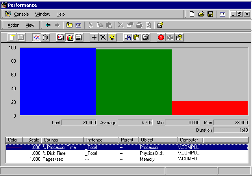The width and height of the screenshot is (252, 176).
Task: Expand the Console menu
Action: pos(21,14)
